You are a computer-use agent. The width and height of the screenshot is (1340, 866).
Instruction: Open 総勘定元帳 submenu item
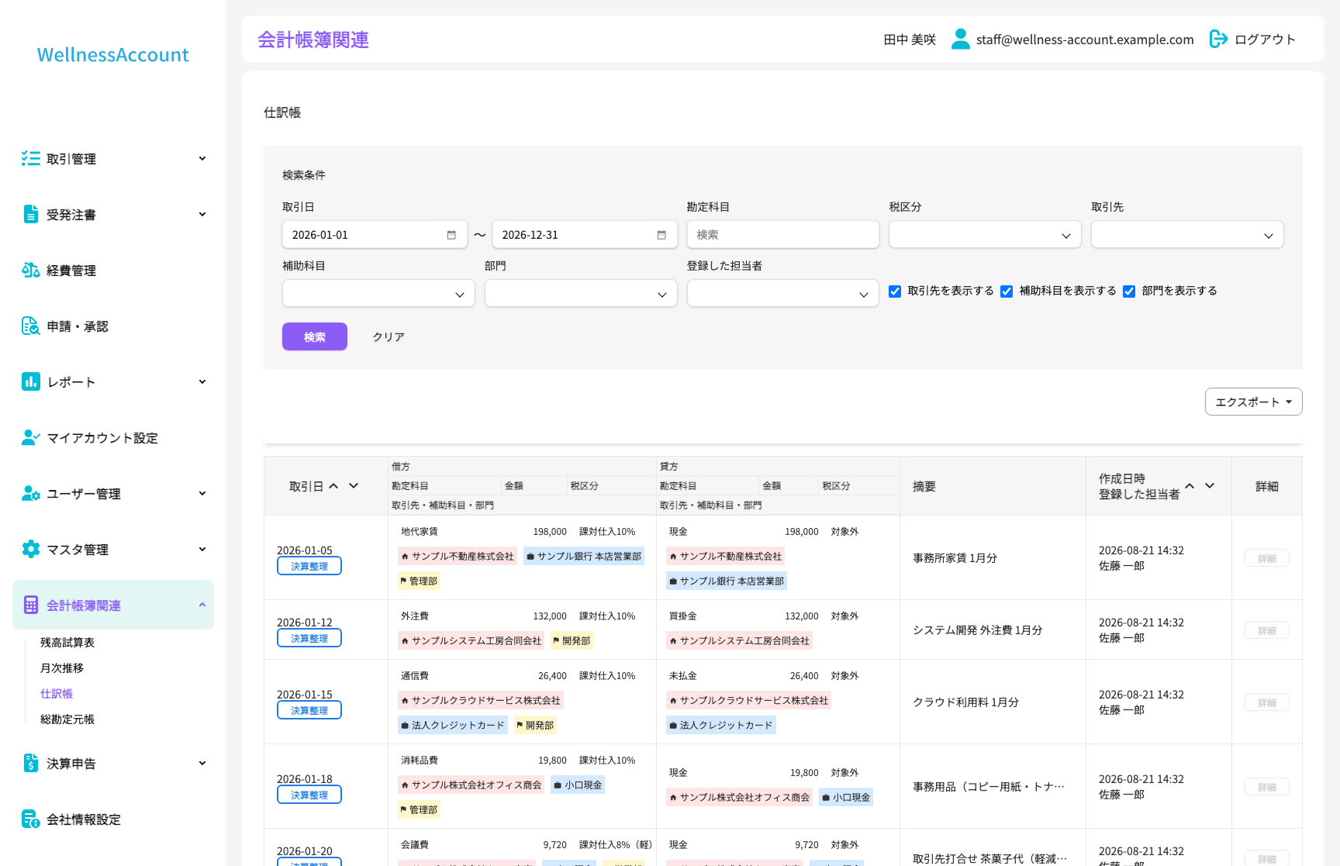tap(67, 719)
